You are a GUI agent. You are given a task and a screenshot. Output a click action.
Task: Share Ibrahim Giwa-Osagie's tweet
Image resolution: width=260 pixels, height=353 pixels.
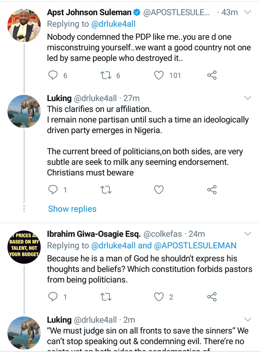pos(212,297)
